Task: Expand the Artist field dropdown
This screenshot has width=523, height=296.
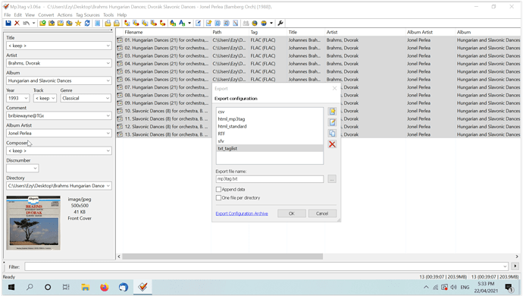Action: click(x=108, y=63)
